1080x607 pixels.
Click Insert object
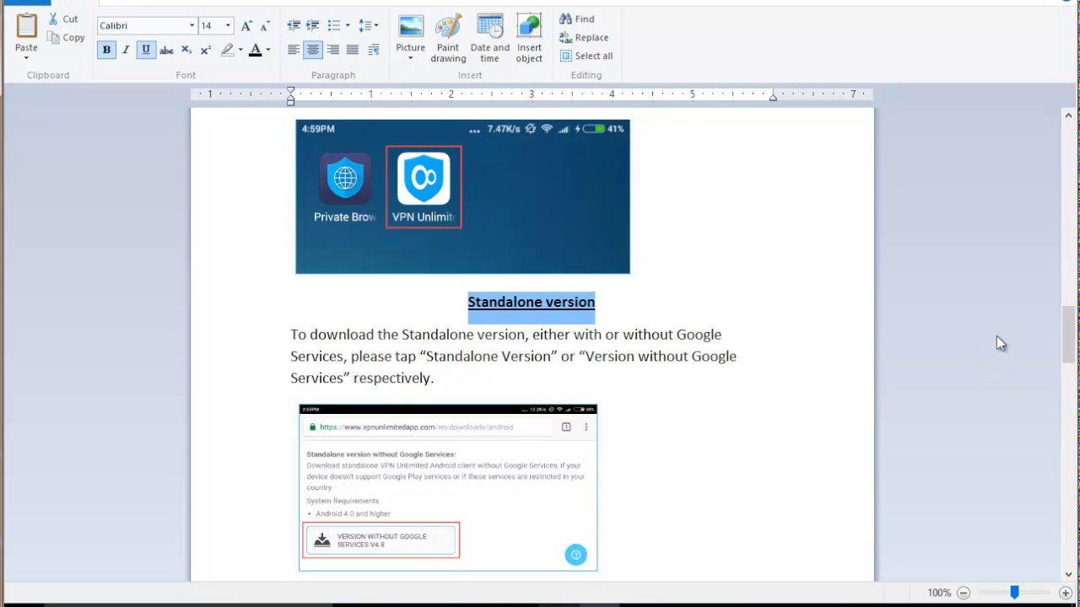click(529, 38)
